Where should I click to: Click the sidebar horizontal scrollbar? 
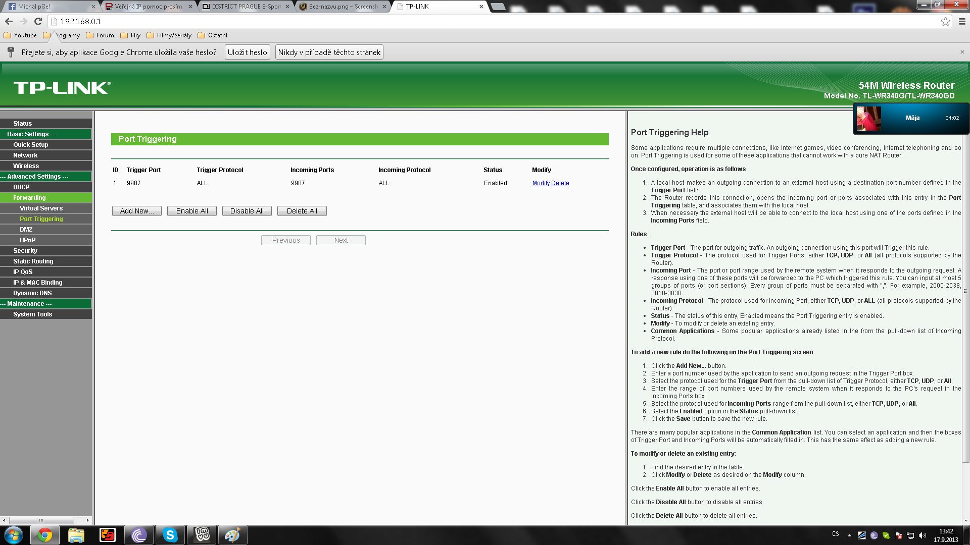41,520
